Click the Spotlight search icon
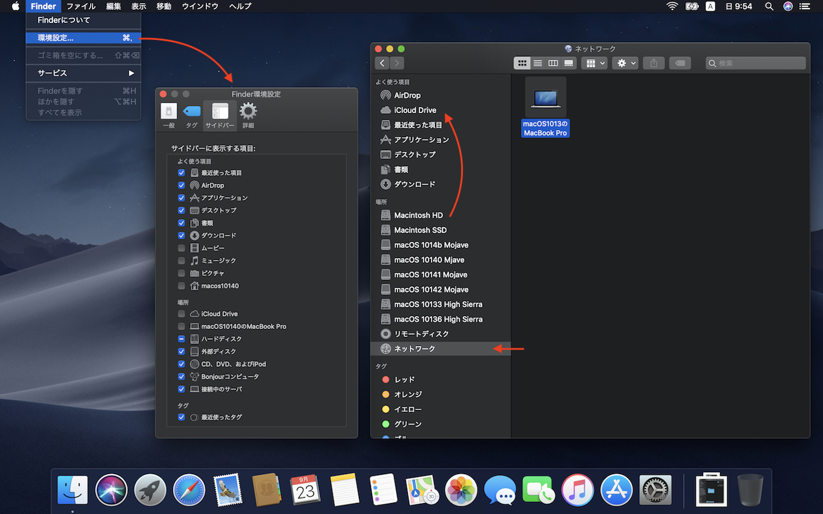Image resolution: width=823 pixels, height=514 pixels. coord(769,6)
